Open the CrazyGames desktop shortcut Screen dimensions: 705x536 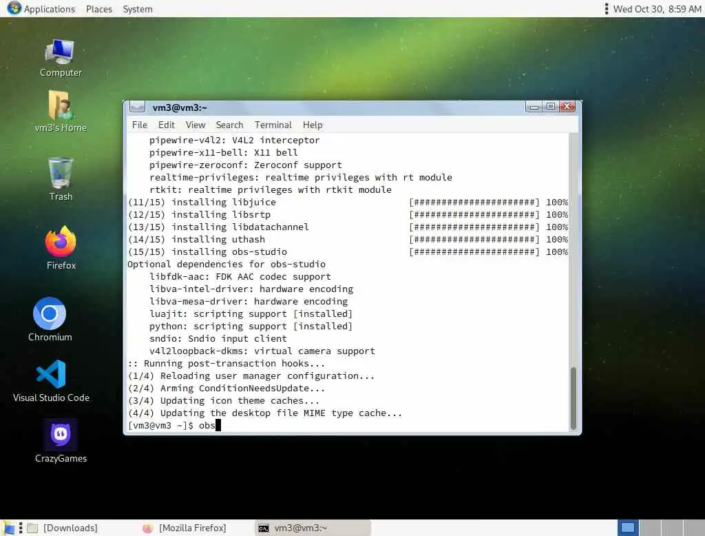61,441
